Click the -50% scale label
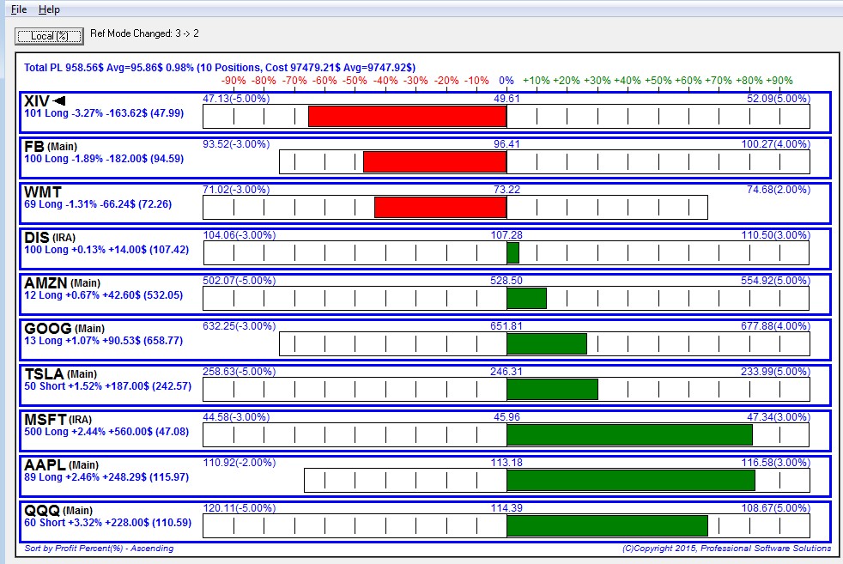843x564 pixels. (355, 81)
